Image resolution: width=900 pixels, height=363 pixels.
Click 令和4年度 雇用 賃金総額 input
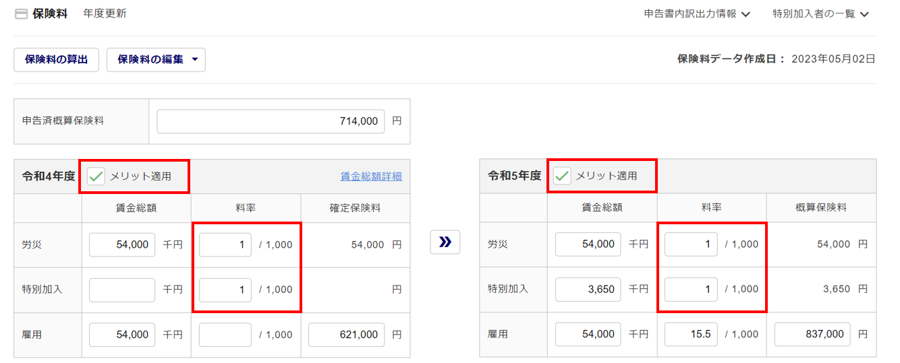[x=122, y=335]
